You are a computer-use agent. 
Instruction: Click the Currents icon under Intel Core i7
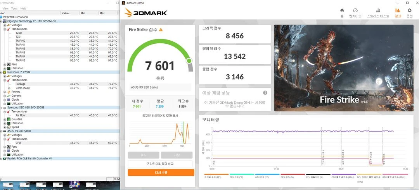[x=9, y=96]
